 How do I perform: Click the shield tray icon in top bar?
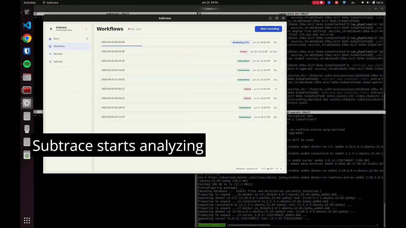point(344,3)
